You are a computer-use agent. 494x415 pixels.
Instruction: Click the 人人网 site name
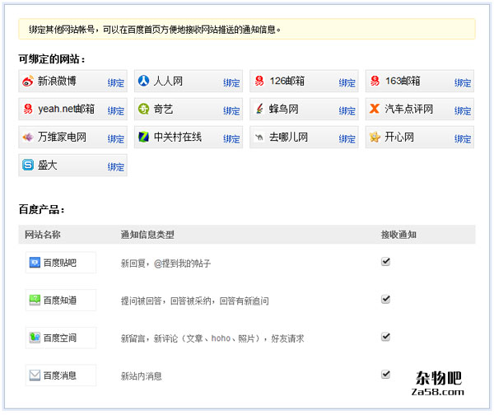pyautogui.click(x=168, y=81)
